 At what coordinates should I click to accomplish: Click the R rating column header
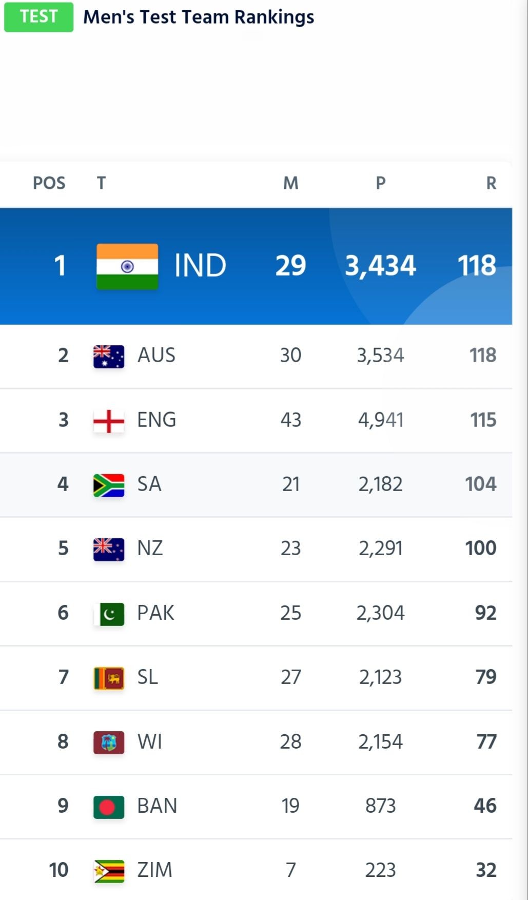point(491,183)
